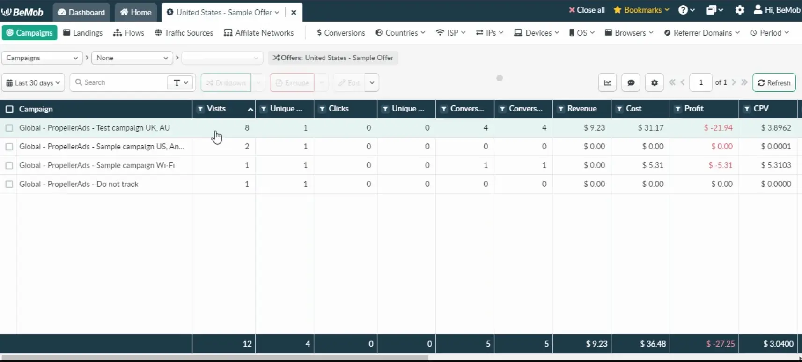Click the notes speech bubble icon
The width and height of the screenshot is (802, 362).
(x=631, y=83)
